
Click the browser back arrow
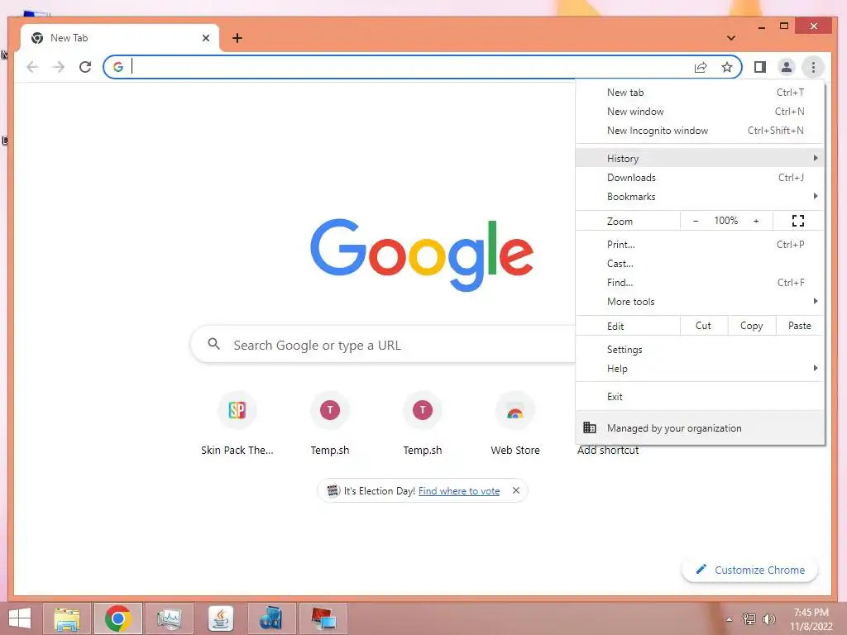pyautogui.click(x=32, y=67)
